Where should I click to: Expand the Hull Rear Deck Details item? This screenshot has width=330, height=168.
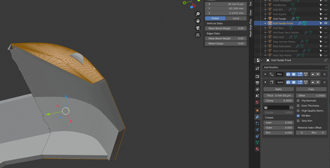click(x=266, y=33)
